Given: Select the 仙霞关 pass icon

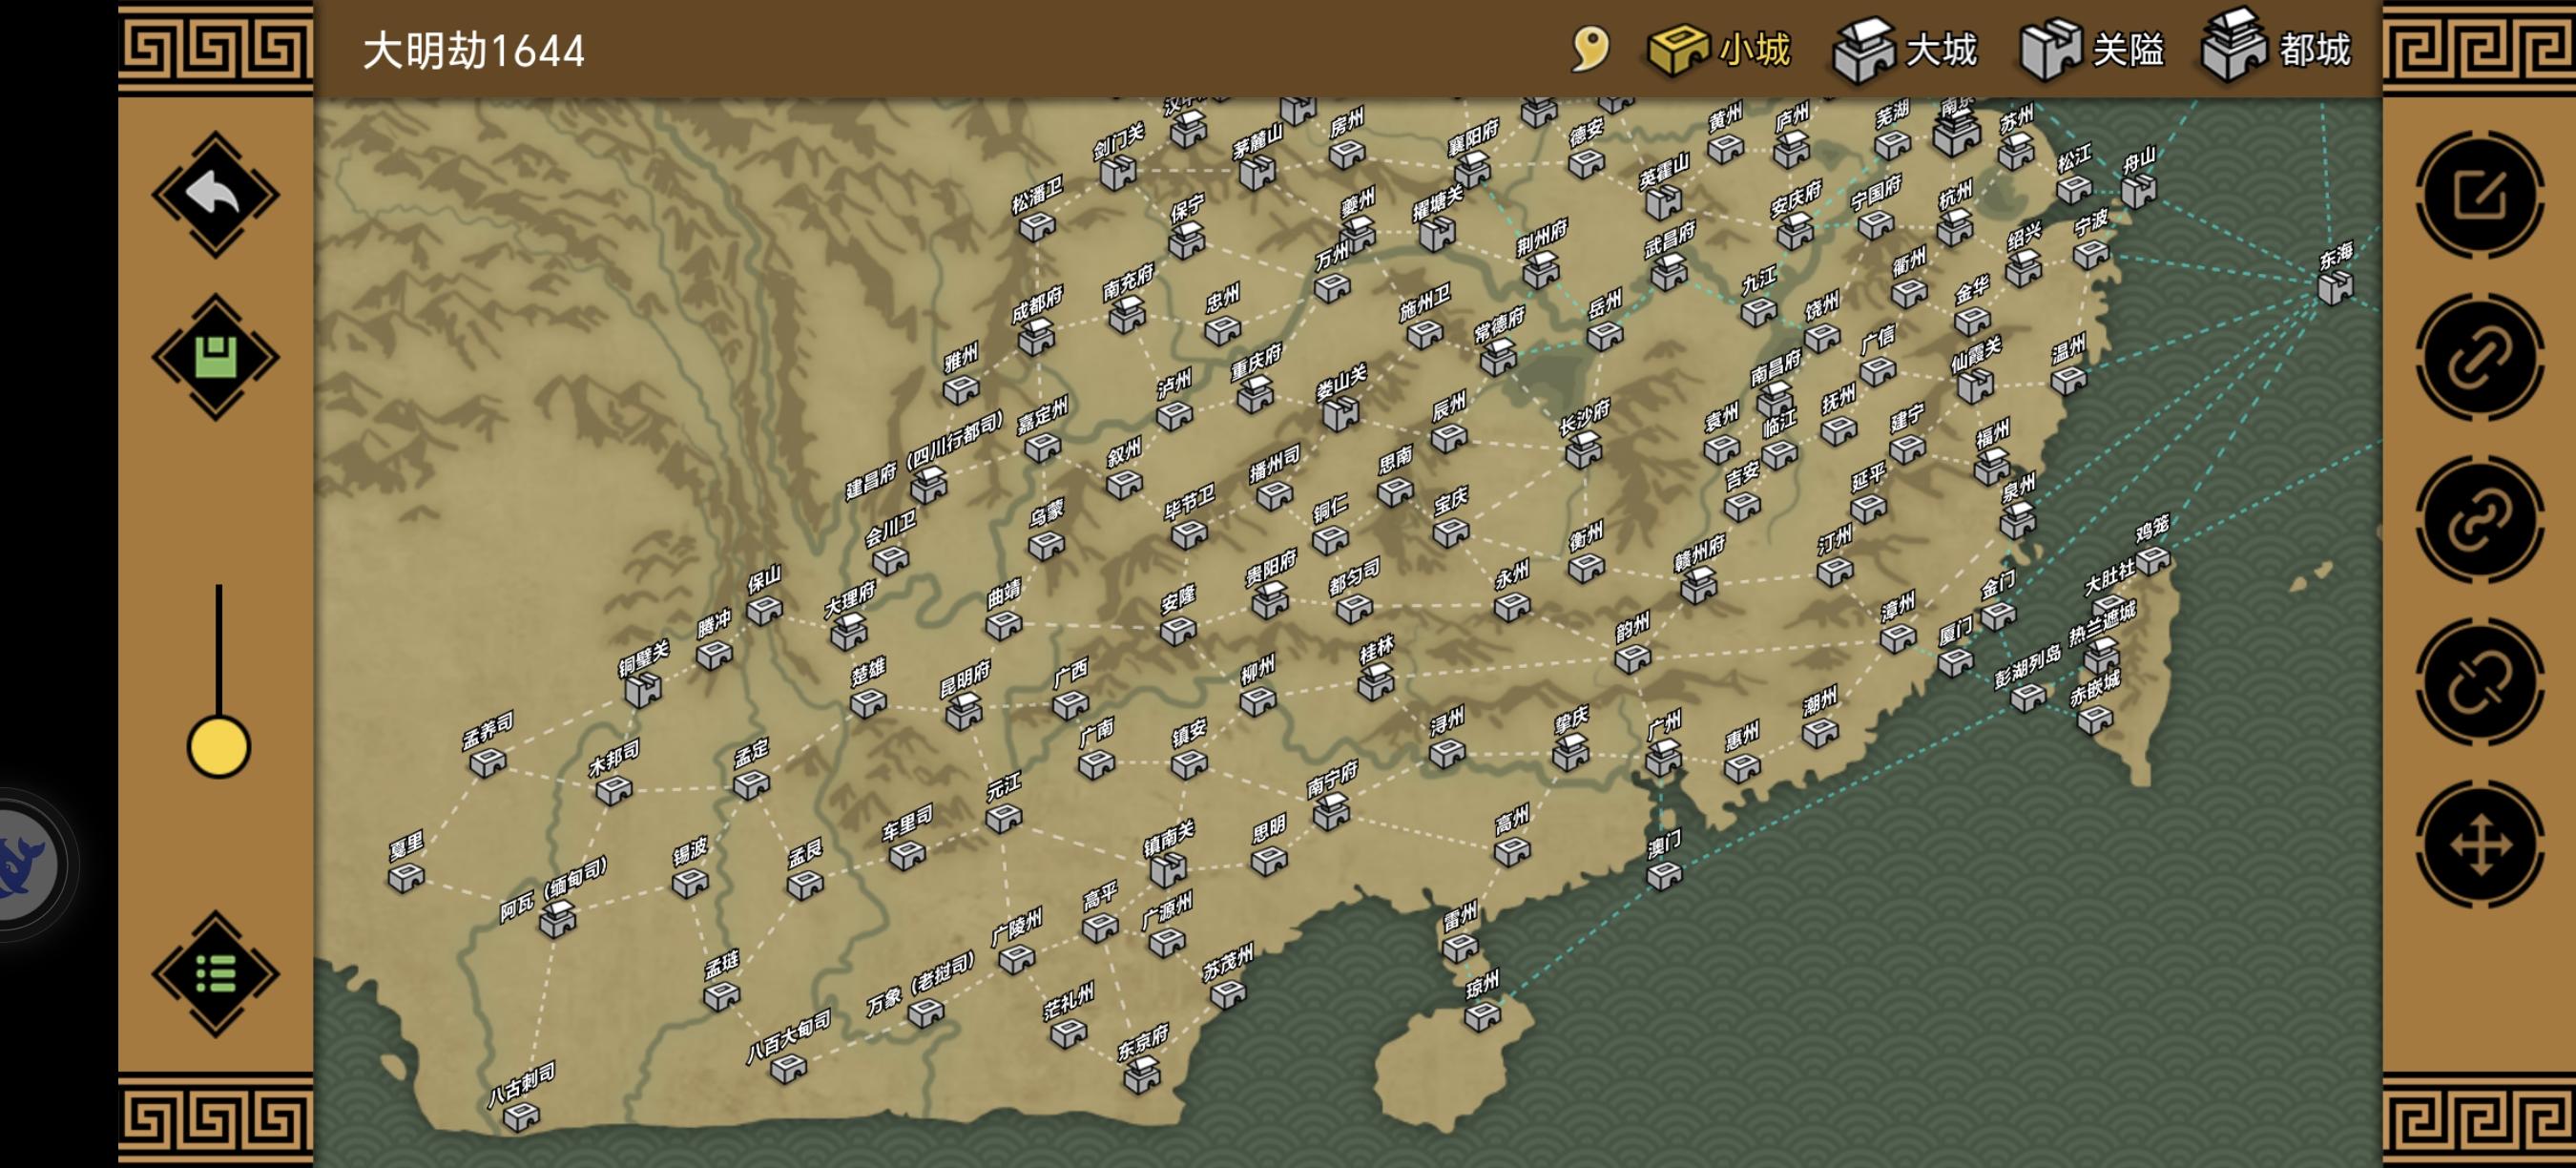Looking at the screenshot, I should [1975, 385].
